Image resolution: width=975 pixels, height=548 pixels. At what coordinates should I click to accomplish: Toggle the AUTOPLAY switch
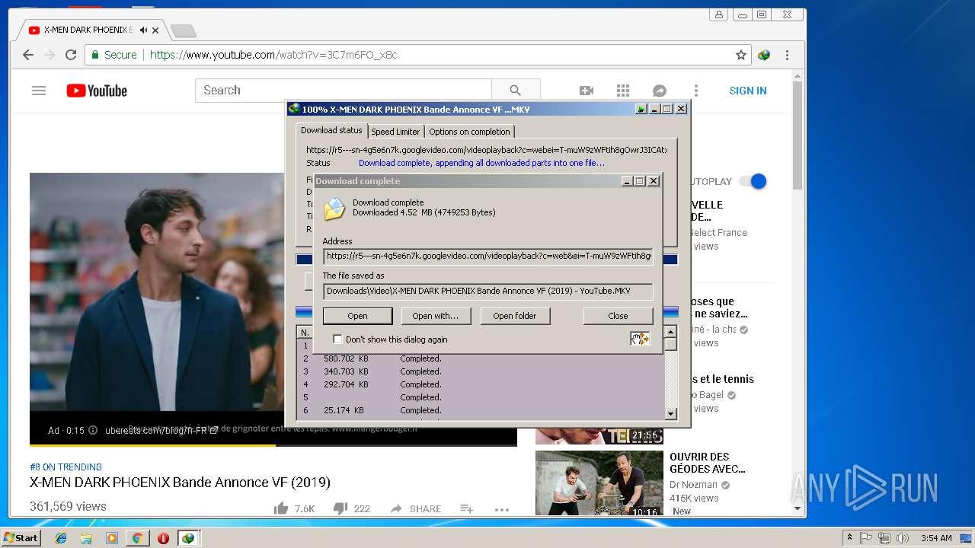[x=753, y=181]
